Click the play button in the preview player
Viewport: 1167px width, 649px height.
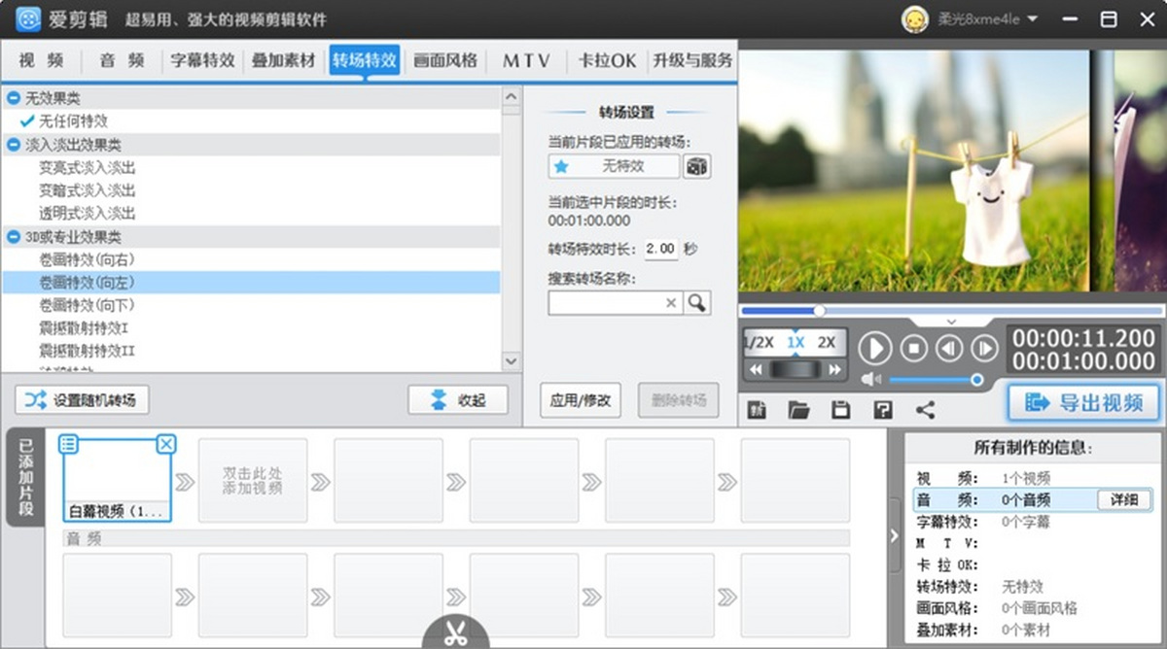pos(875,348)
